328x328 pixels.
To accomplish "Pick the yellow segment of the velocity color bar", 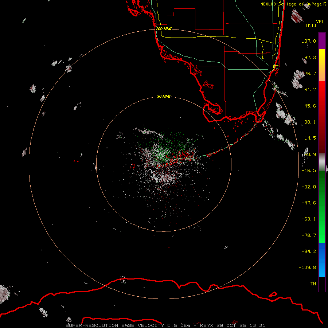I will point(322,65).
